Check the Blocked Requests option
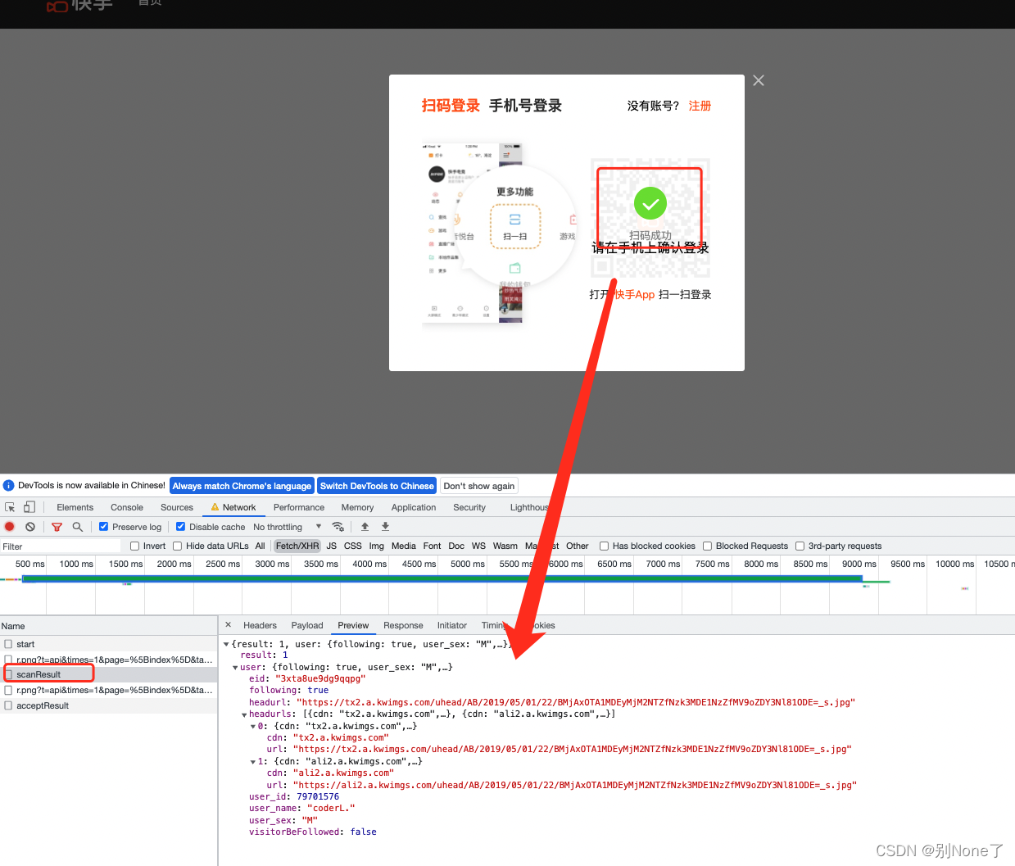This screenshot has height=866, width=1015. [707, 546]
